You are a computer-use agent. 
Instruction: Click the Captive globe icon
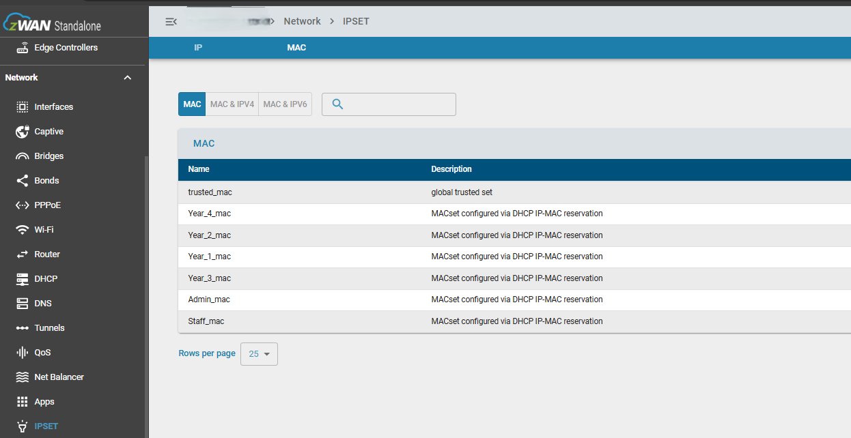23,132
